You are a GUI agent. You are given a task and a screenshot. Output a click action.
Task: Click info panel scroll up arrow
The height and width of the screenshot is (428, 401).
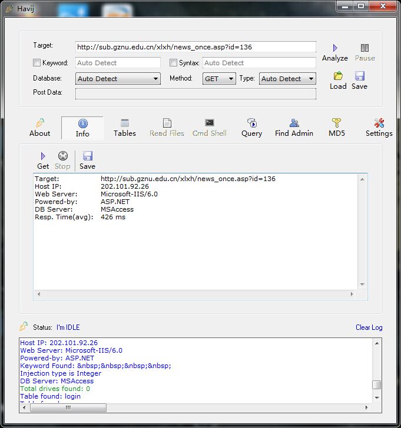[x=362, y=179]
